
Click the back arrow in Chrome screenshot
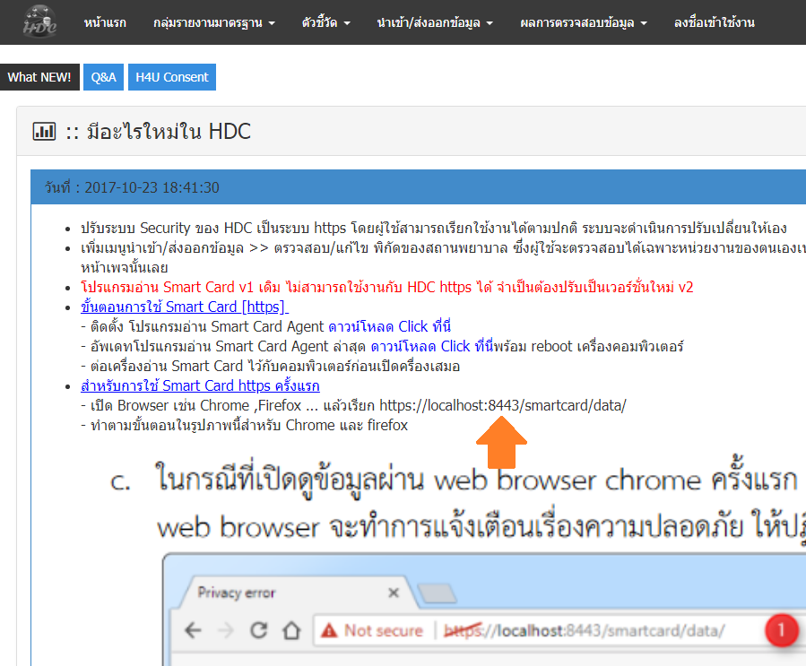(193, 630)
